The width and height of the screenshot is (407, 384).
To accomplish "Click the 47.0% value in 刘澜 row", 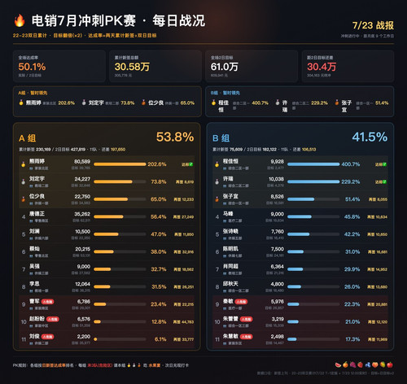I will (159, 234).
